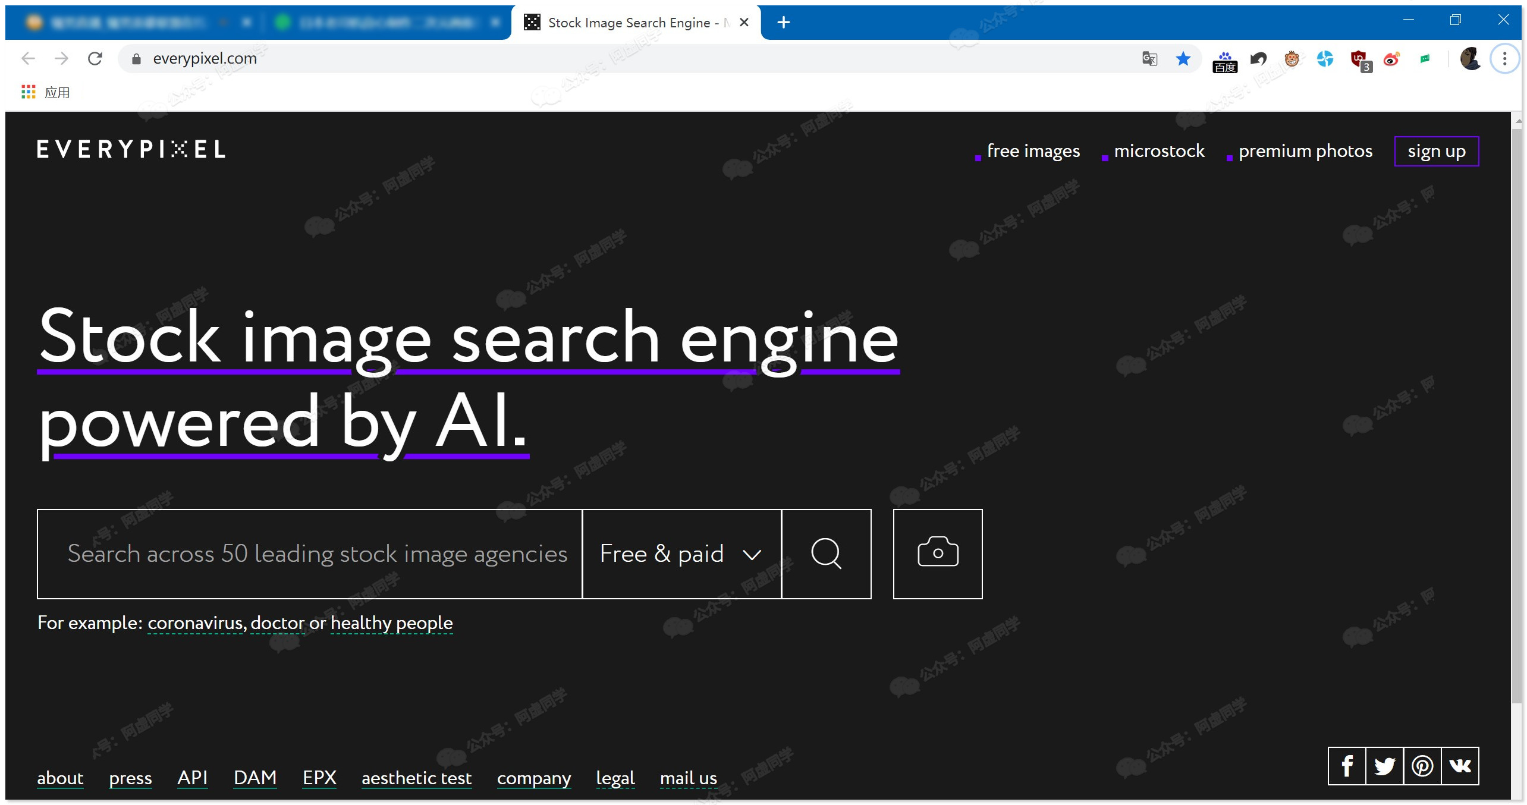Click the sign up button
This screenshot has width=1527, height=805.
pos(1437,152)
